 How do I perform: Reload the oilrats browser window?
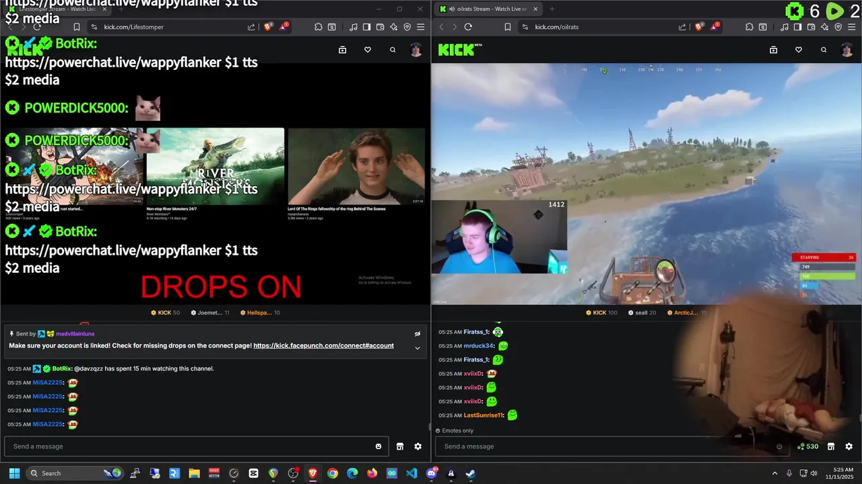click(468, 27)
